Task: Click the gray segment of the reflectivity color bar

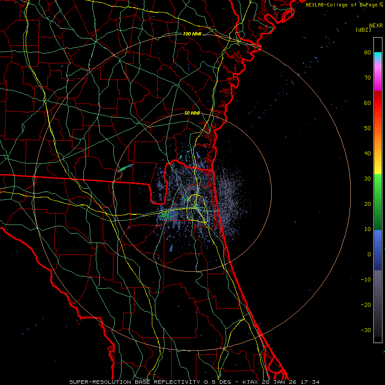Action: pos(378,287)
